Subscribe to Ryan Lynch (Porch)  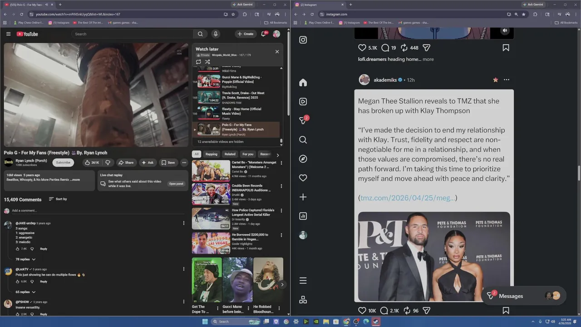pos(63,163)
